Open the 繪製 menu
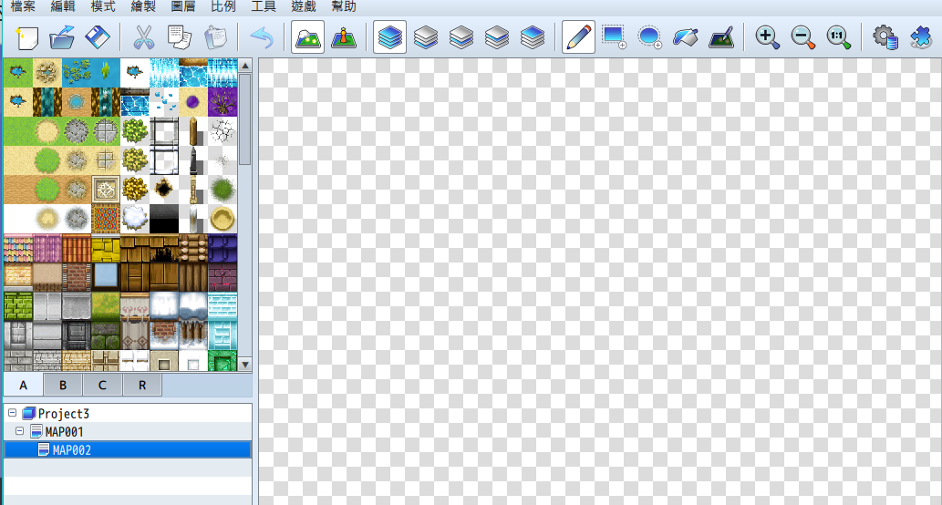 coord(143,6)
